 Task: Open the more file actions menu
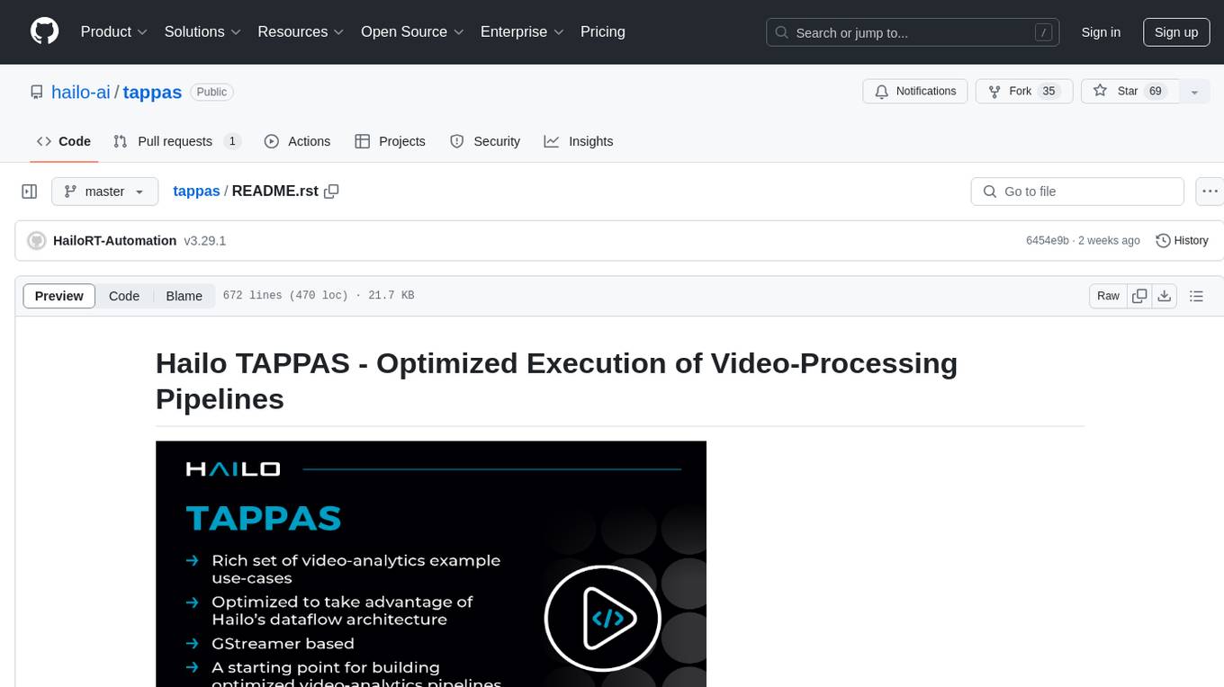pyautogui.click(x=1210, y=192)
